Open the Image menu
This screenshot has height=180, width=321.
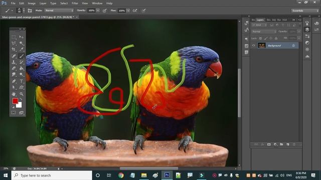pos(32,3)
